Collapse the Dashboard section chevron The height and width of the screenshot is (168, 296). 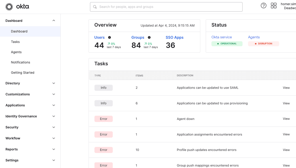(54, 21)
